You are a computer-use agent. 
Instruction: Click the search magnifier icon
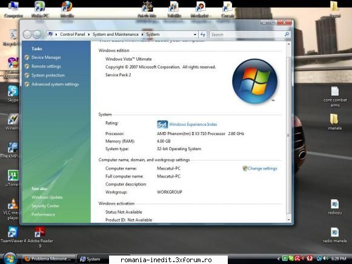point(287,35)
